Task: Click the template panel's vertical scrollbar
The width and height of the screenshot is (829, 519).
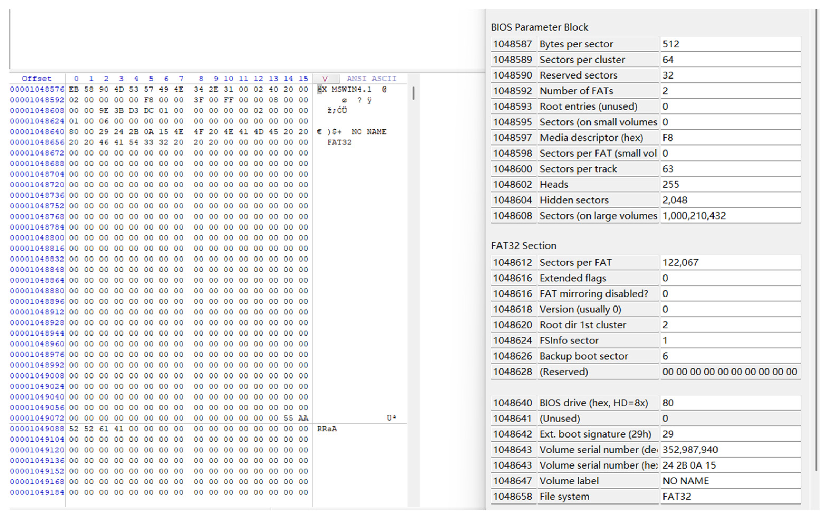Action: 816,240
